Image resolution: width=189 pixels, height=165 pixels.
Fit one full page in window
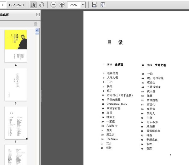[x=103, y=5]
